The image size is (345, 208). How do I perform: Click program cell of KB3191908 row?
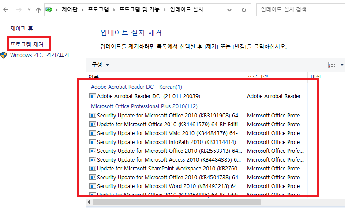275,115
